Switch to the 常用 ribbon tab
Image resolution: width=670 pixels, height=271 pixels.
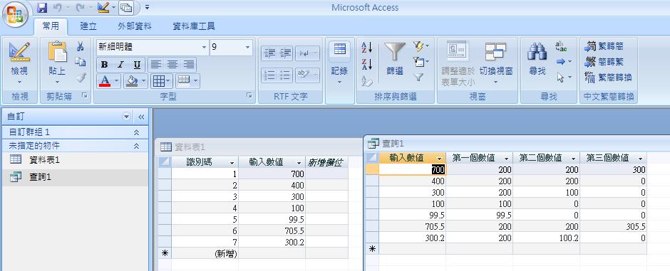51,26
